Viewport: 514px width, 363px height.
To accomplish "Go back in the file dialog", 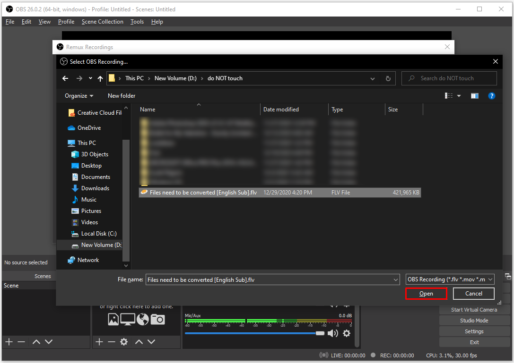I will [x=65, y=78].
